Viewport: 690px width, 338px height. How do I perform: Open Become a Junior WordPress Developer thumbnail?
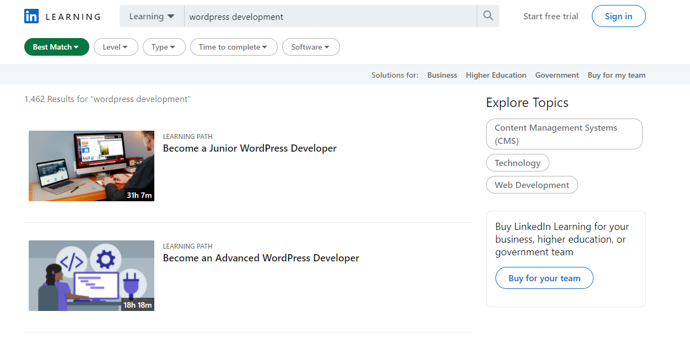[91, 166]
